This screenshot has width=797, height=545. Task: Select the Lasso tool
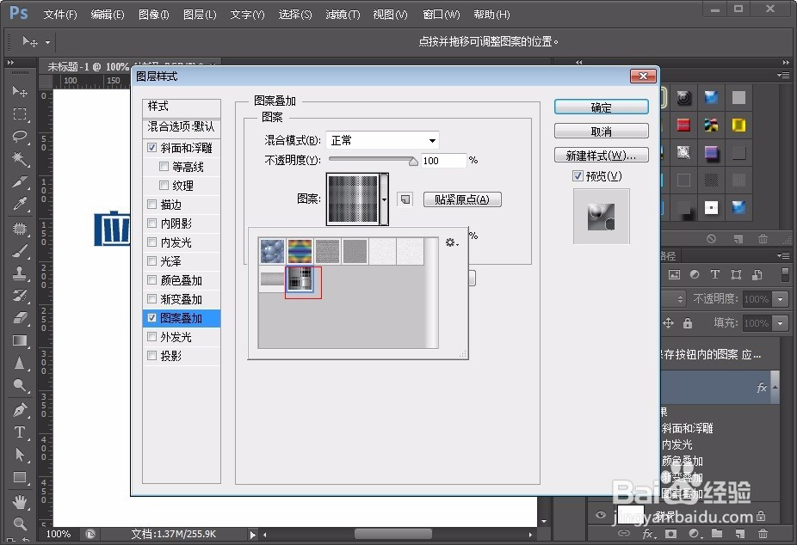coord(20,136)
